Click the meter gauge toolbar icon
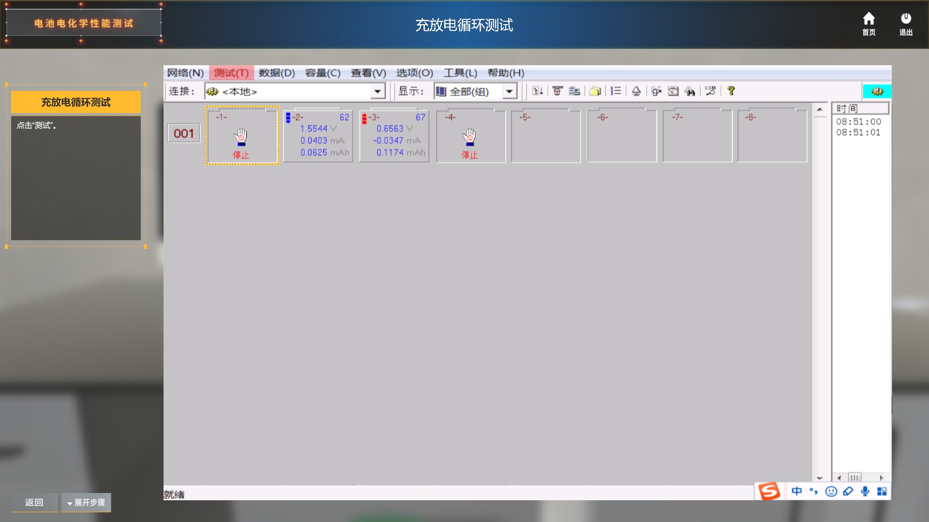The height and width of the screenshot is (522, 929). [673, 91]
